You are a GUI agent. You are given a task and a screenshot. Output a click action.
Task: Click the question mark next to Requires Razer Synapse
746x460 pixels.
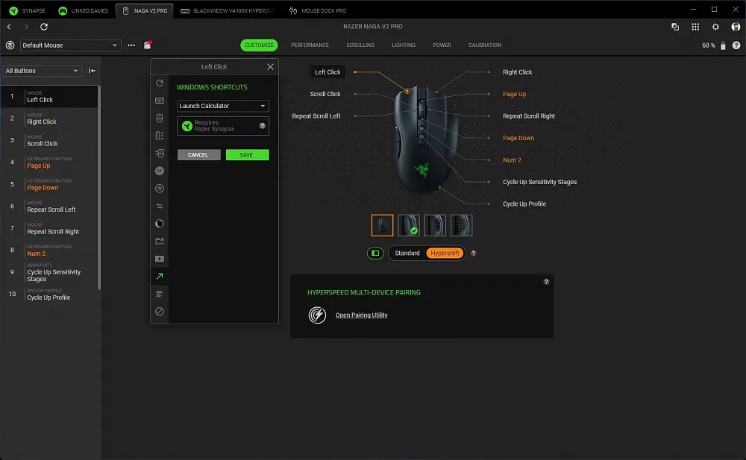pos(262,126)
